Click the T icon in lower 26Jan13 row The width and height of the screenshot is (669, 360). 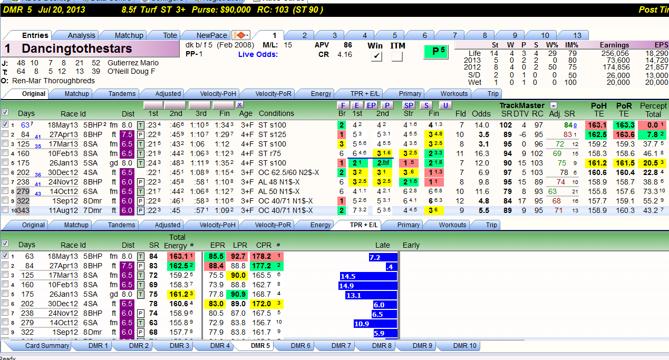click(140, 294)
